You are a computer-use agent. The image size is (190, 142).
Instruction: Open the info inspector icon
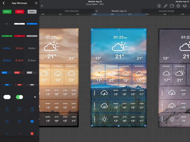coord(159,6)
